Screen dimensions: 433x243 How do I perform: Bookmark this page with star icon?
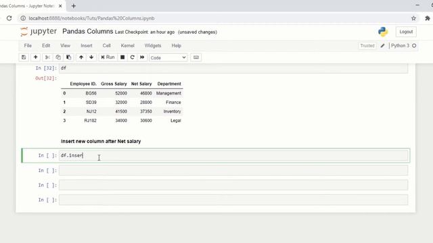(x=413, y=18)
